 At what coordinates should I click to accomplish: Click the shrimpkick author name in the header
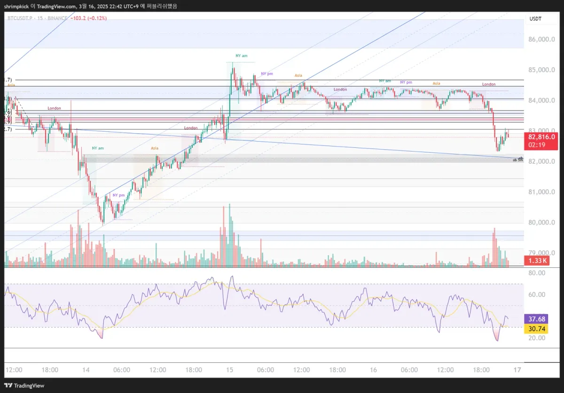click(16, 7)
